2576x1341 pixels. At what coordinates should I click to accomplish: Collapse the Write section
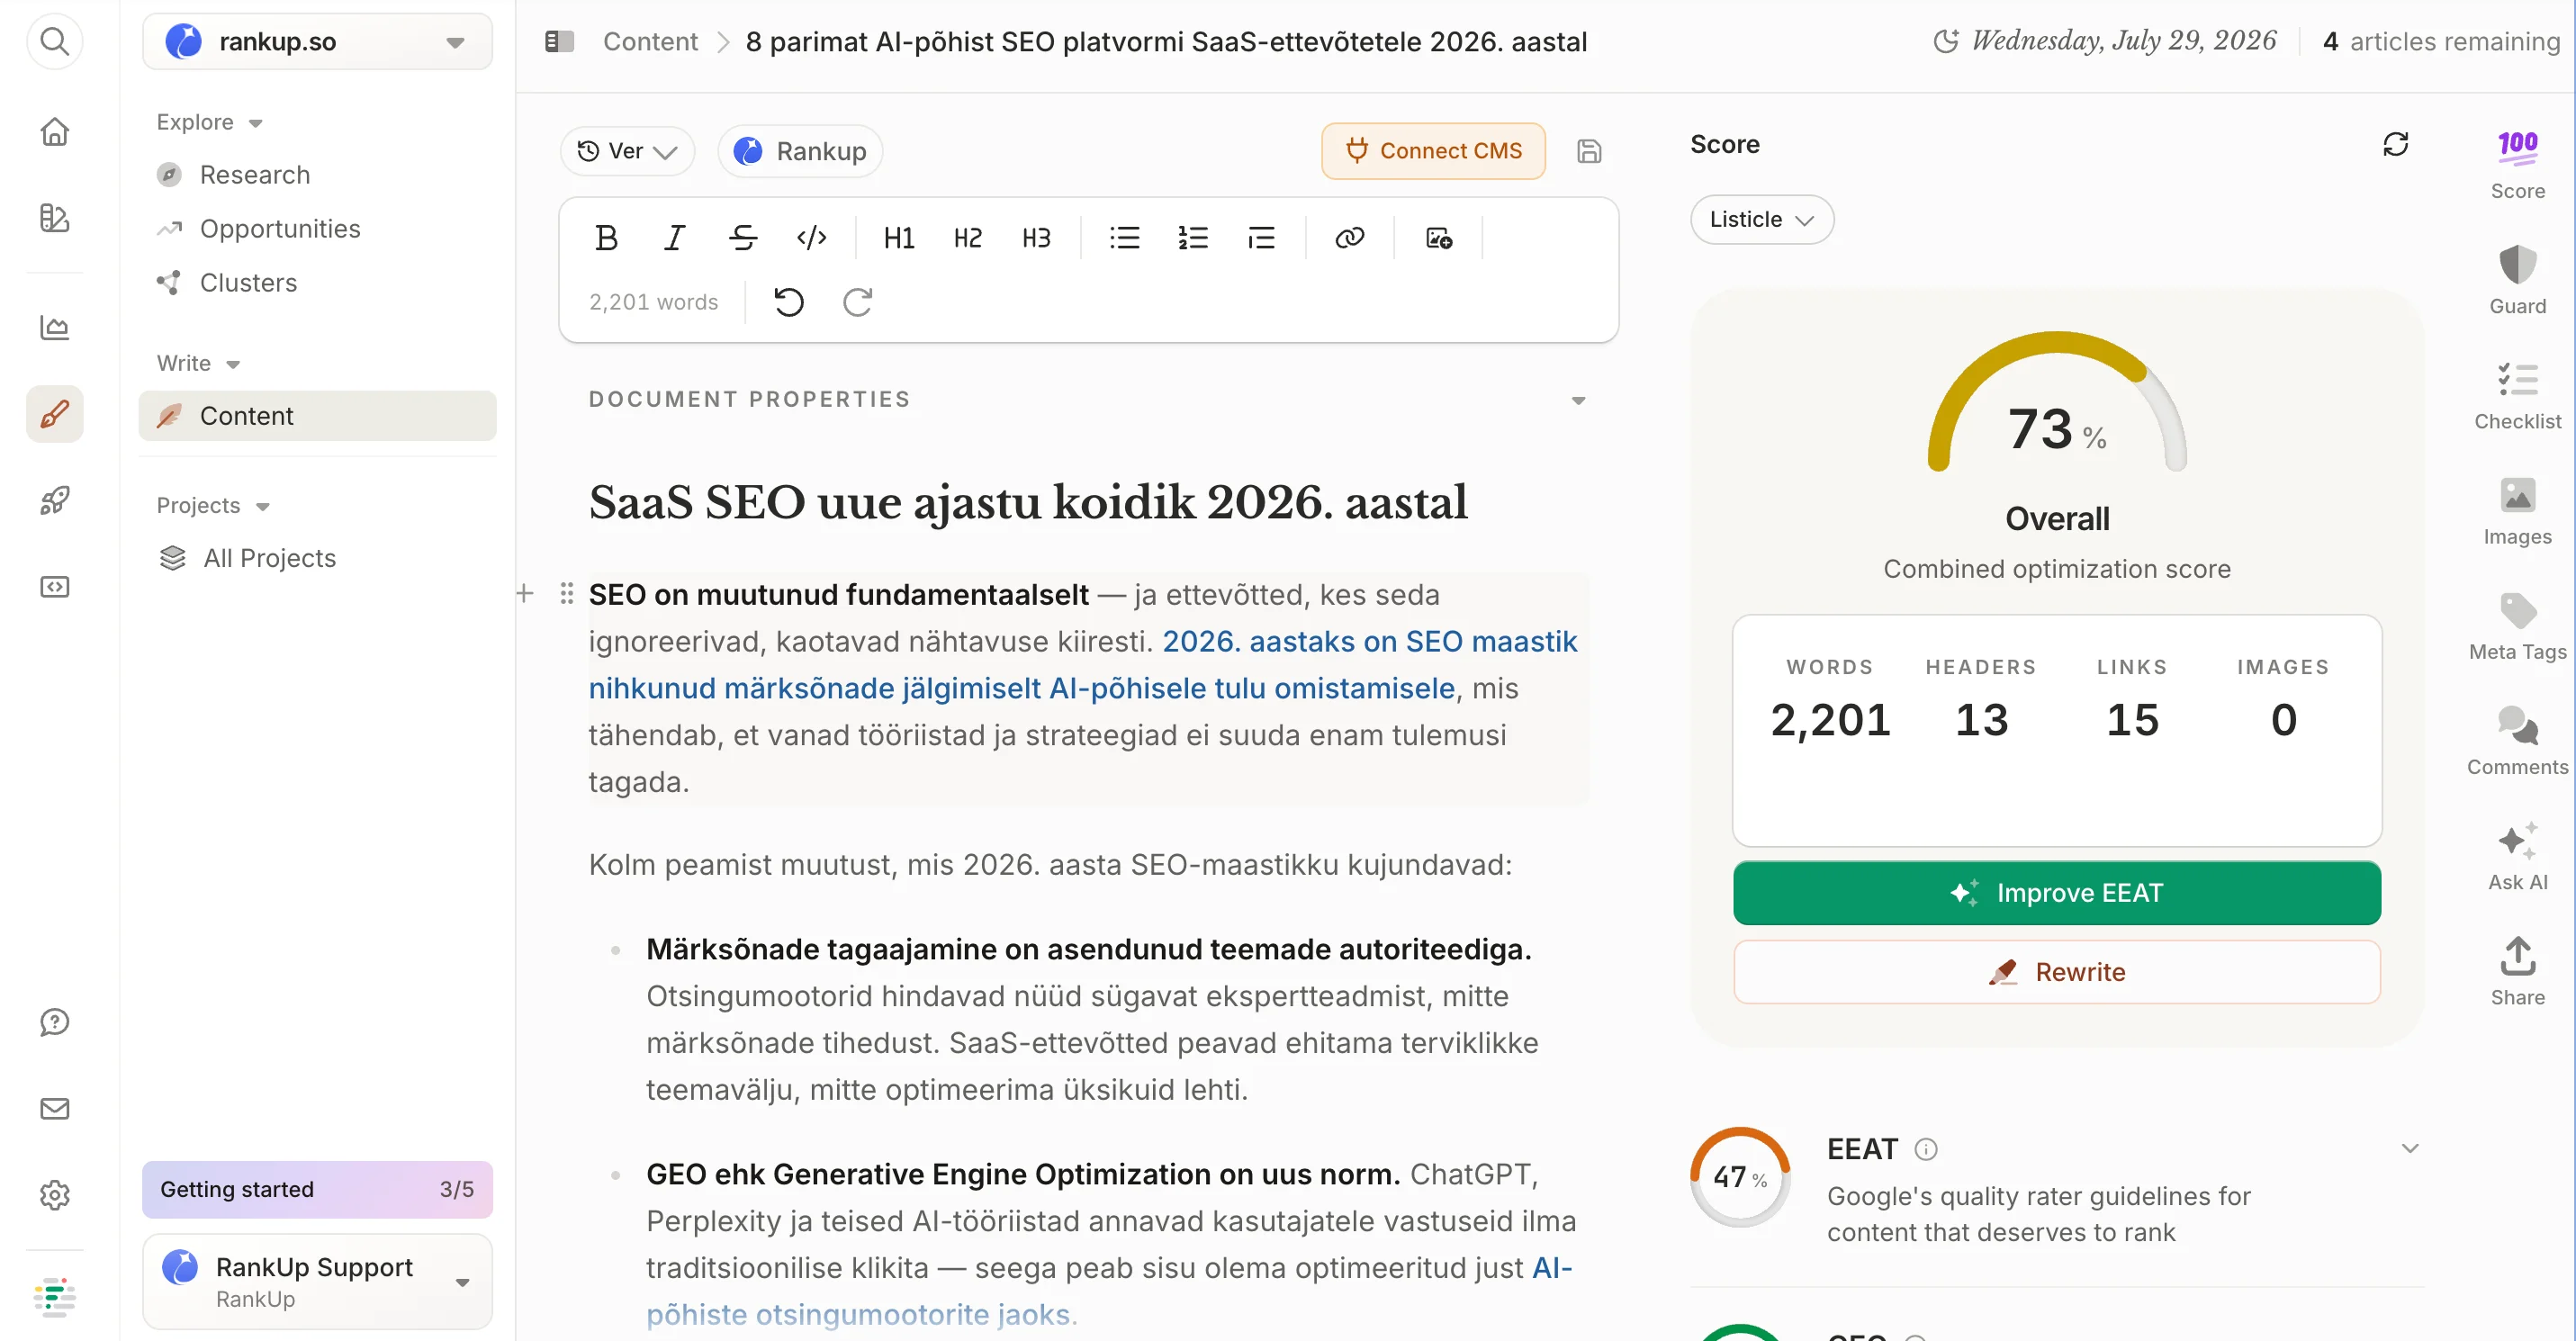click(x=198, y=363)
